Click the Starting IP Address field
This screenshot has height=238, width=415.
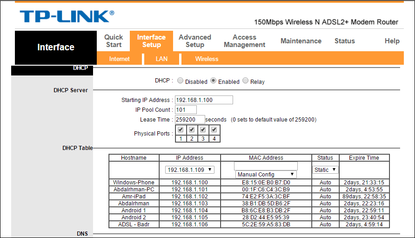pyautogui.click(x=204, y=100)
